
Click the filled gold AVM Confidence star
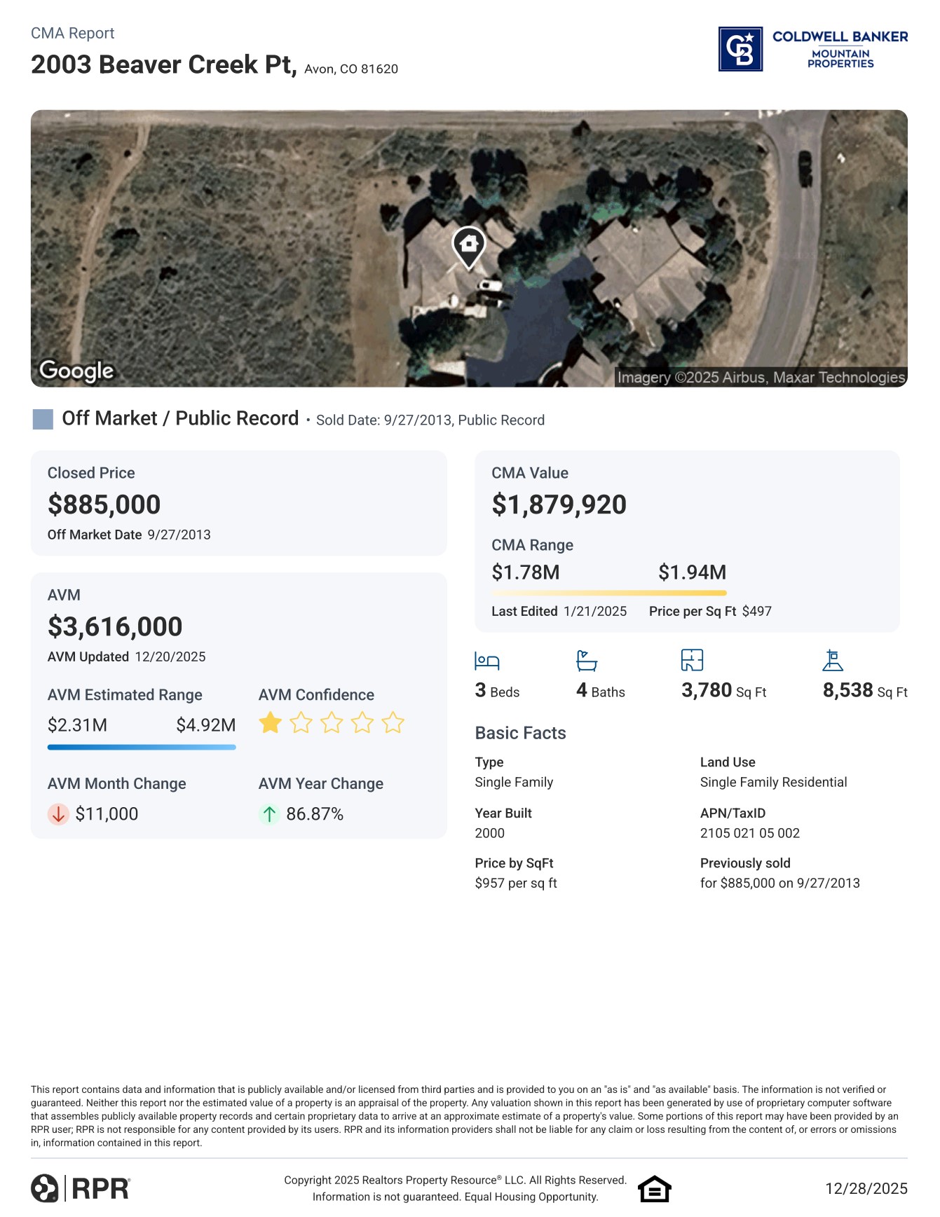(270, 722)
